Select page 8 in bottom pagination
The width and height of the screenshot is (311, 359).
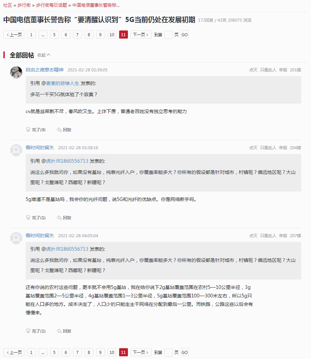tap(89, 352)
